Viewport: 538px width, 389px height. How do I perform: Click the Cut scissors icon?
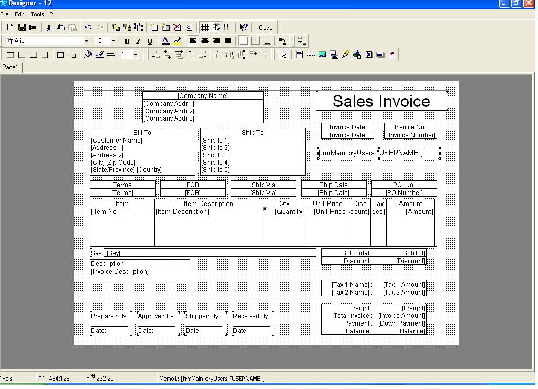pos(49,27)
